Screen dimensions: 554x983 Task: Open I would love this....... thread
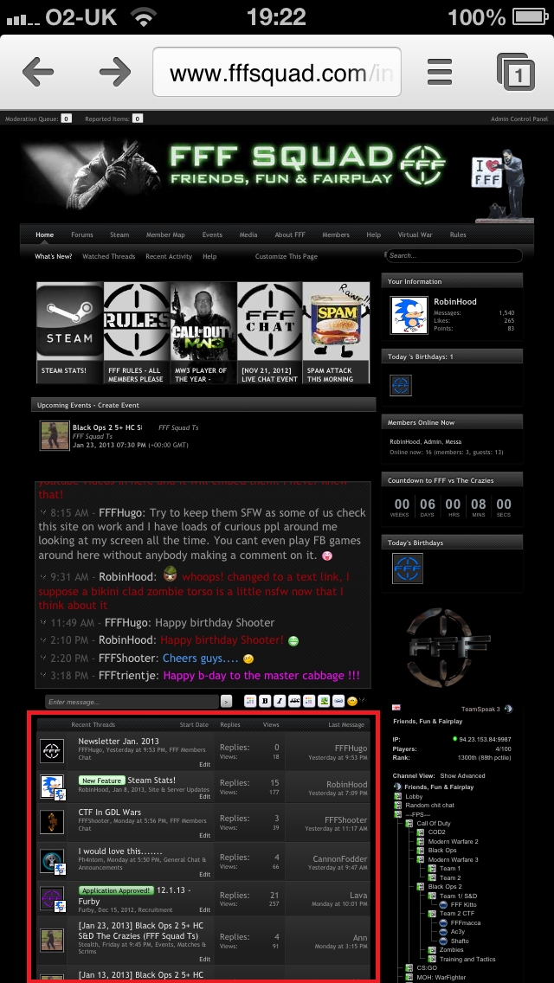[120, 851]
